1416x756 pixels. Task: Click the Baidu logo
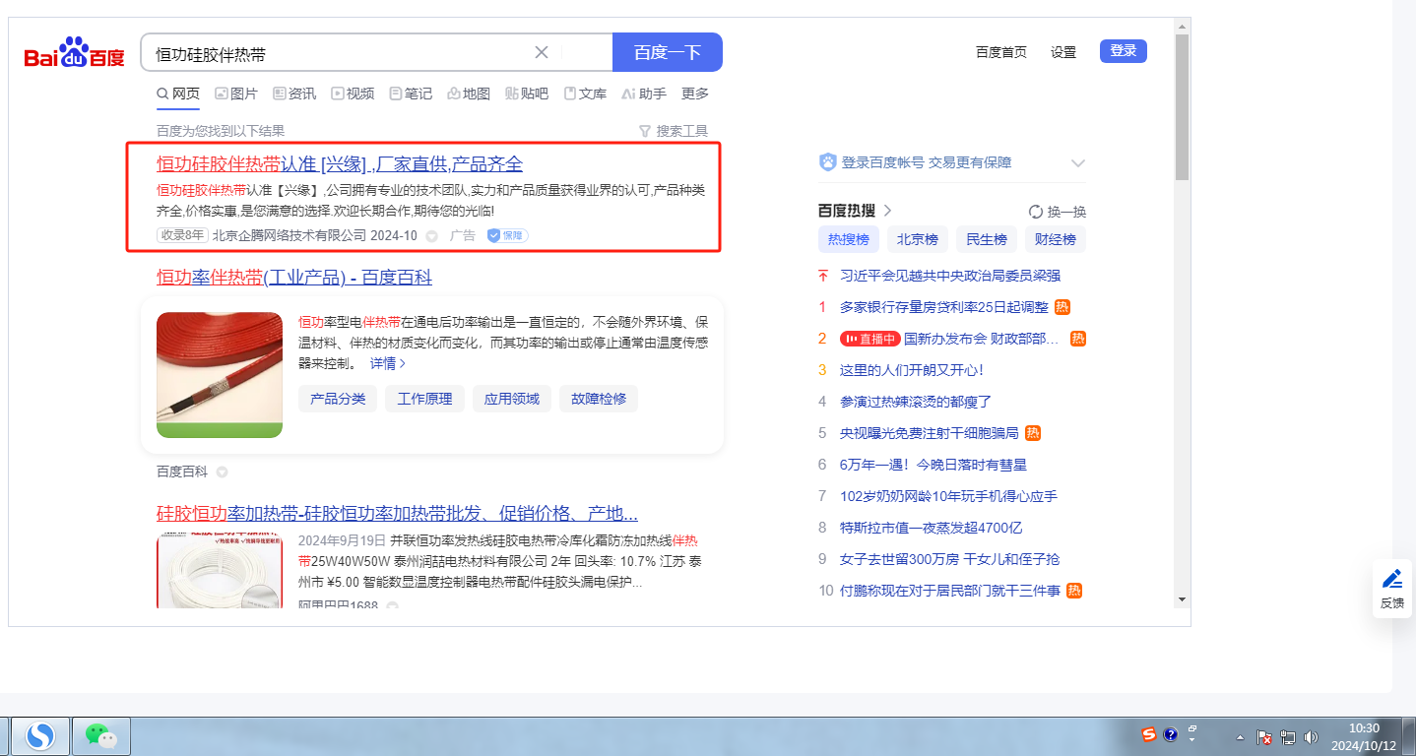pos(75,53)
